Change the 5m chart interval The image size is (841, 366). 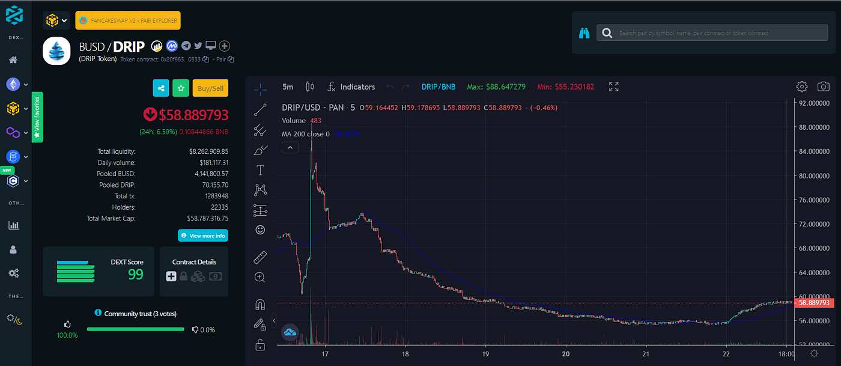pos(288,87)
